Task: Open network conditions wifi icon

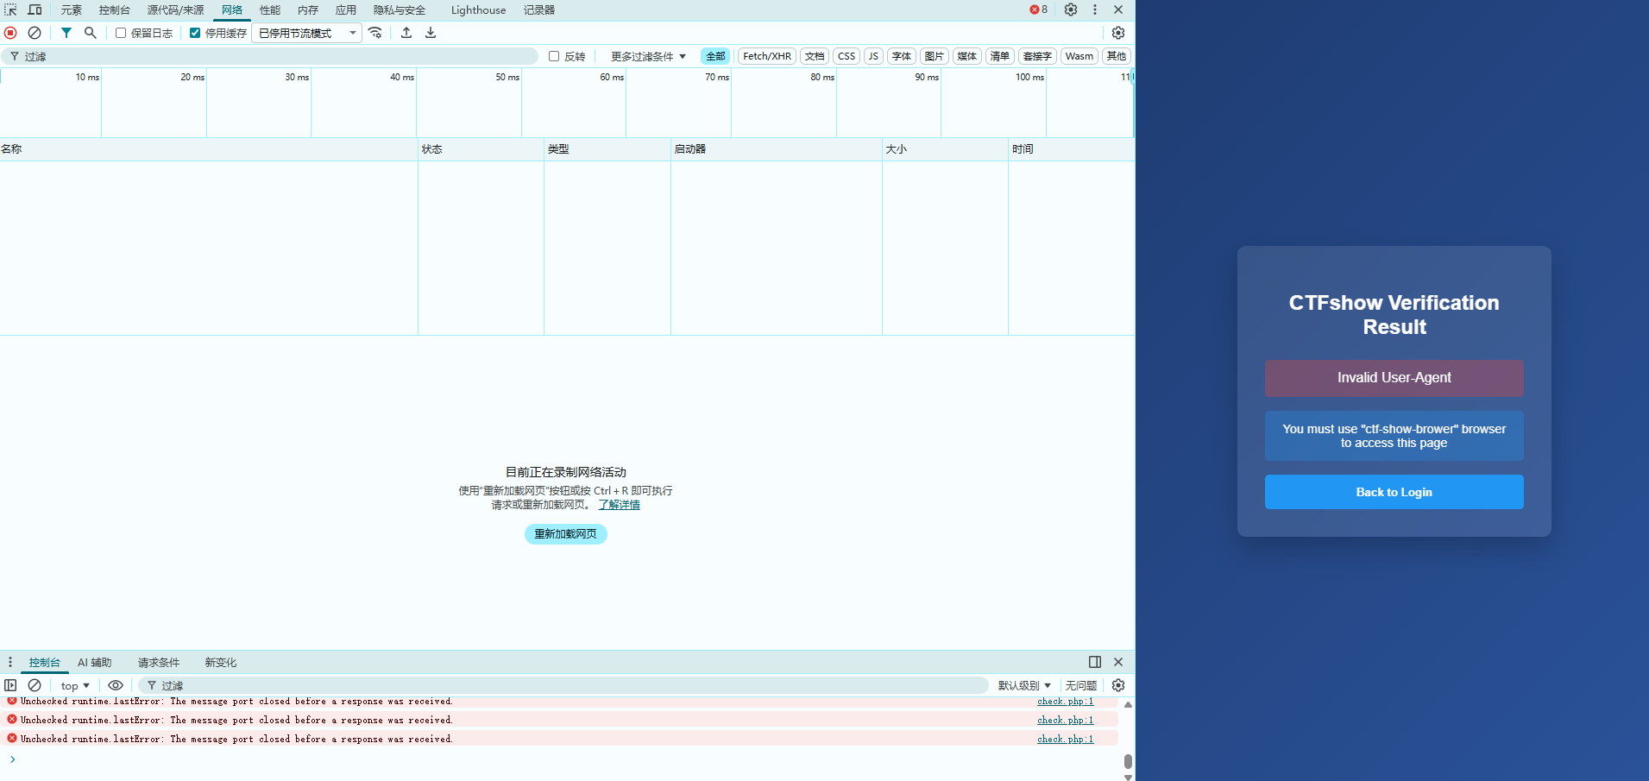Action: (x=375, y=33)
